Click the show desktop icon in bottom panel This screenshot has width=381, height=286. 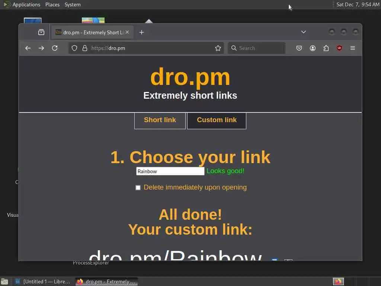[x=4, y=282]
